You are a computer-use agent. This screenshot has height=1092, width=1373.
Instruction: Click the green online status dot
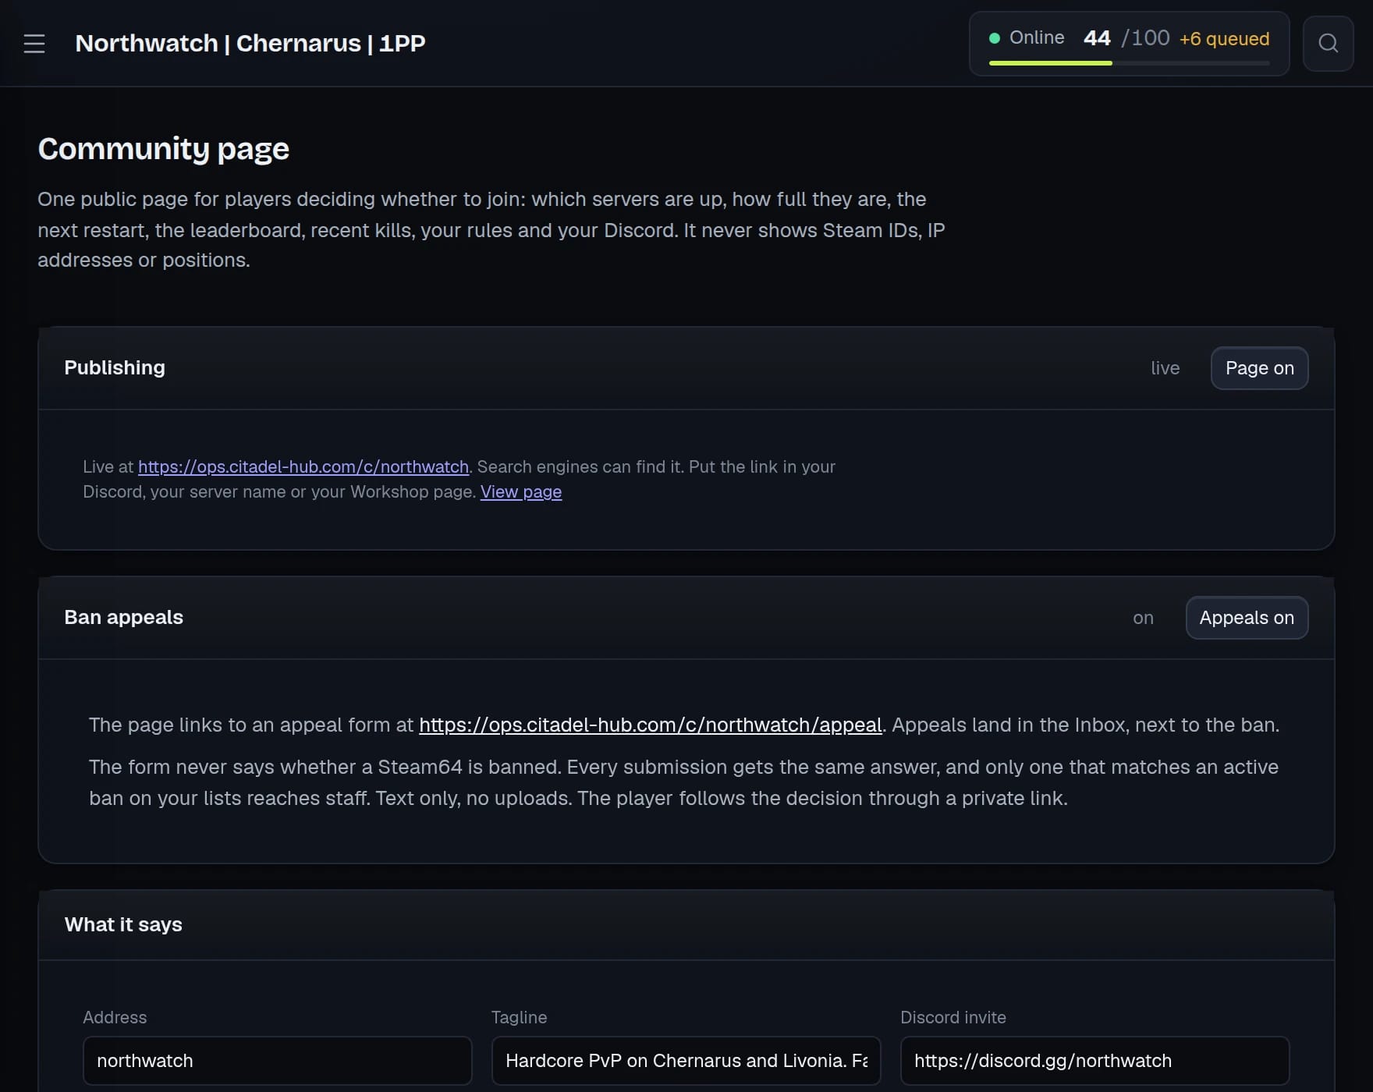995,38
